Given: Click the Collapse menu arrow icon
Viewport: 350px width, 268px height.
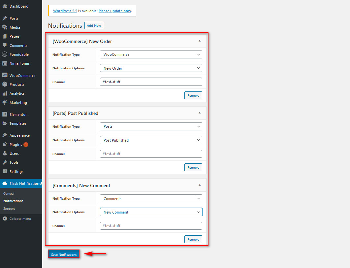Looking at the screenshot, I should (x=5, y=218).
